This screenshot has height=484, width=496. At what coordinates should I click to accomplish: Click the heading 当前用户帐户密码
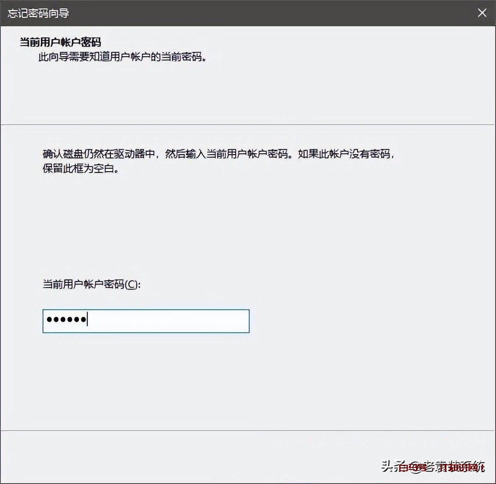[62, 42]
